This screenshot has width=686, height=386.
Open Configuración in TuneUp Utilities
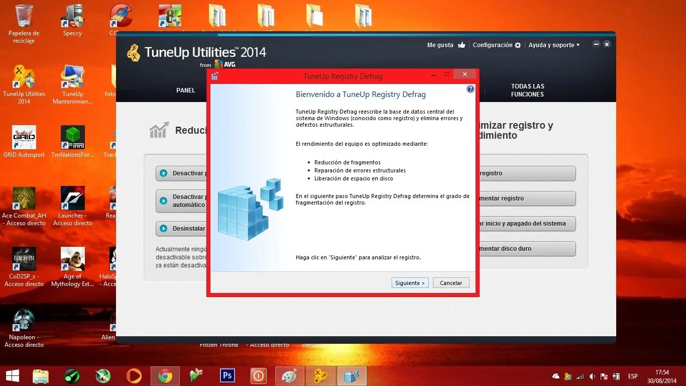[497, 45]
